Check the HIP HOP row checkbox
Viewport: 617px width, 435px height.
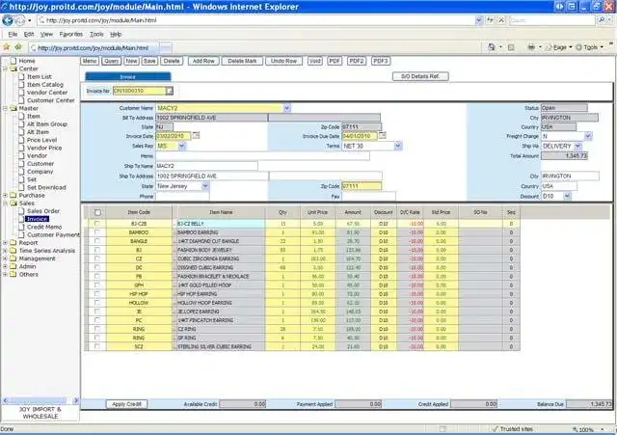[96, 293]
